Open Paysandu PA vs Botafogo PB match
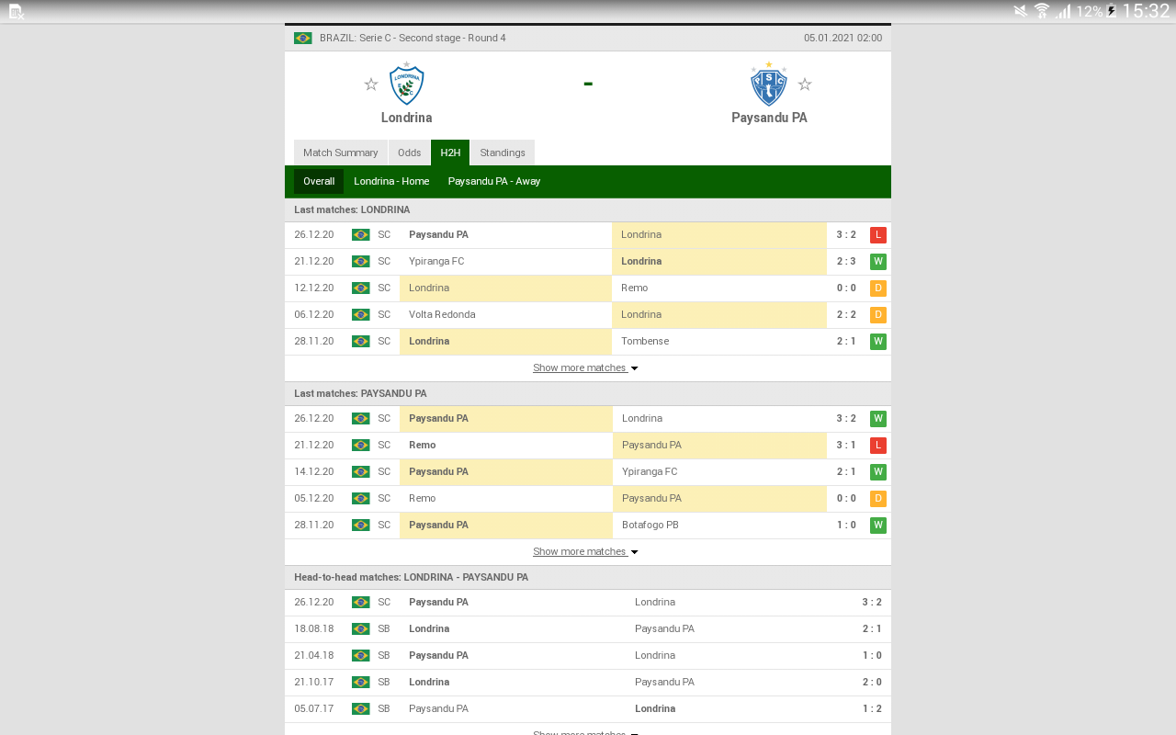The image size is (1176, 735). pyautogui.click(x=588, y=526)
